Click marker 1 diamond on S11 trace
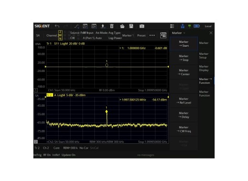The height and width of the screenshot is (181, 248). pyautogui.click(x=107, y=65)
